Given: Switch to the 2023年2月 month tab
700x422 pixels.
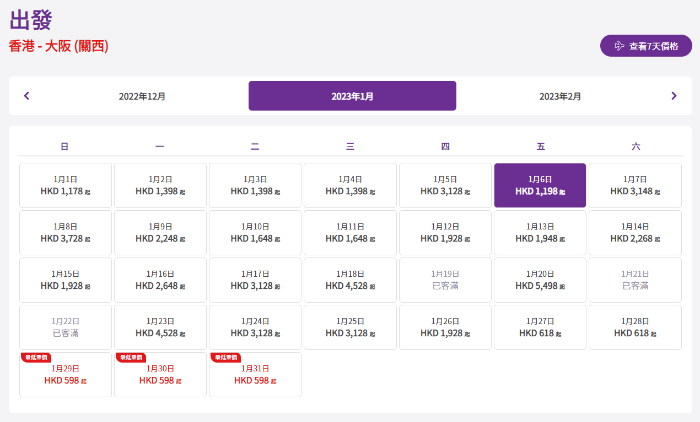Looking at the screenshot, I should [x=560, y=96].
